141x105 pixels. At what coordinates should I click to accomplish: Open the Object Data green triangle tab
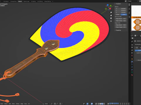click(132, 72)
